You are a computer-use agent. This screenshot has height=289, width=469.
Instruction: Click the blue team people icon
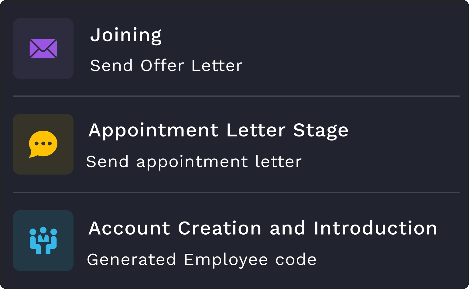43,240
